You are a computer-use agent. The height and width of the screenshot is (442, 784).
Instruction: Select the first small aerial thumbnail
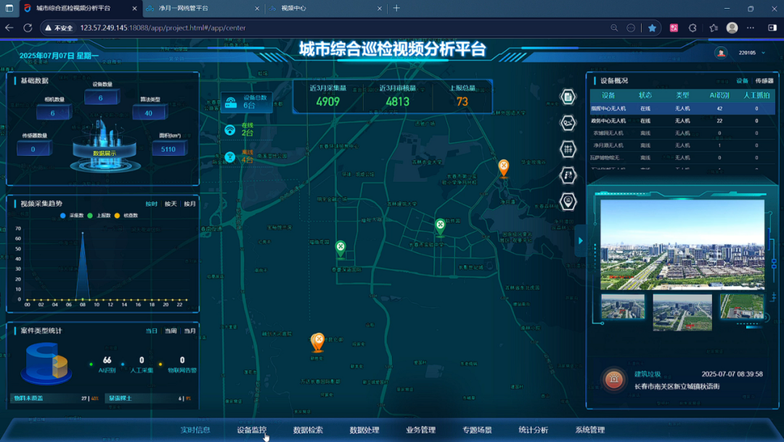pyautogui.click(x=623, y=307)
